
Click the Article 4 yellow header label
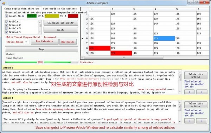point(8,98)
